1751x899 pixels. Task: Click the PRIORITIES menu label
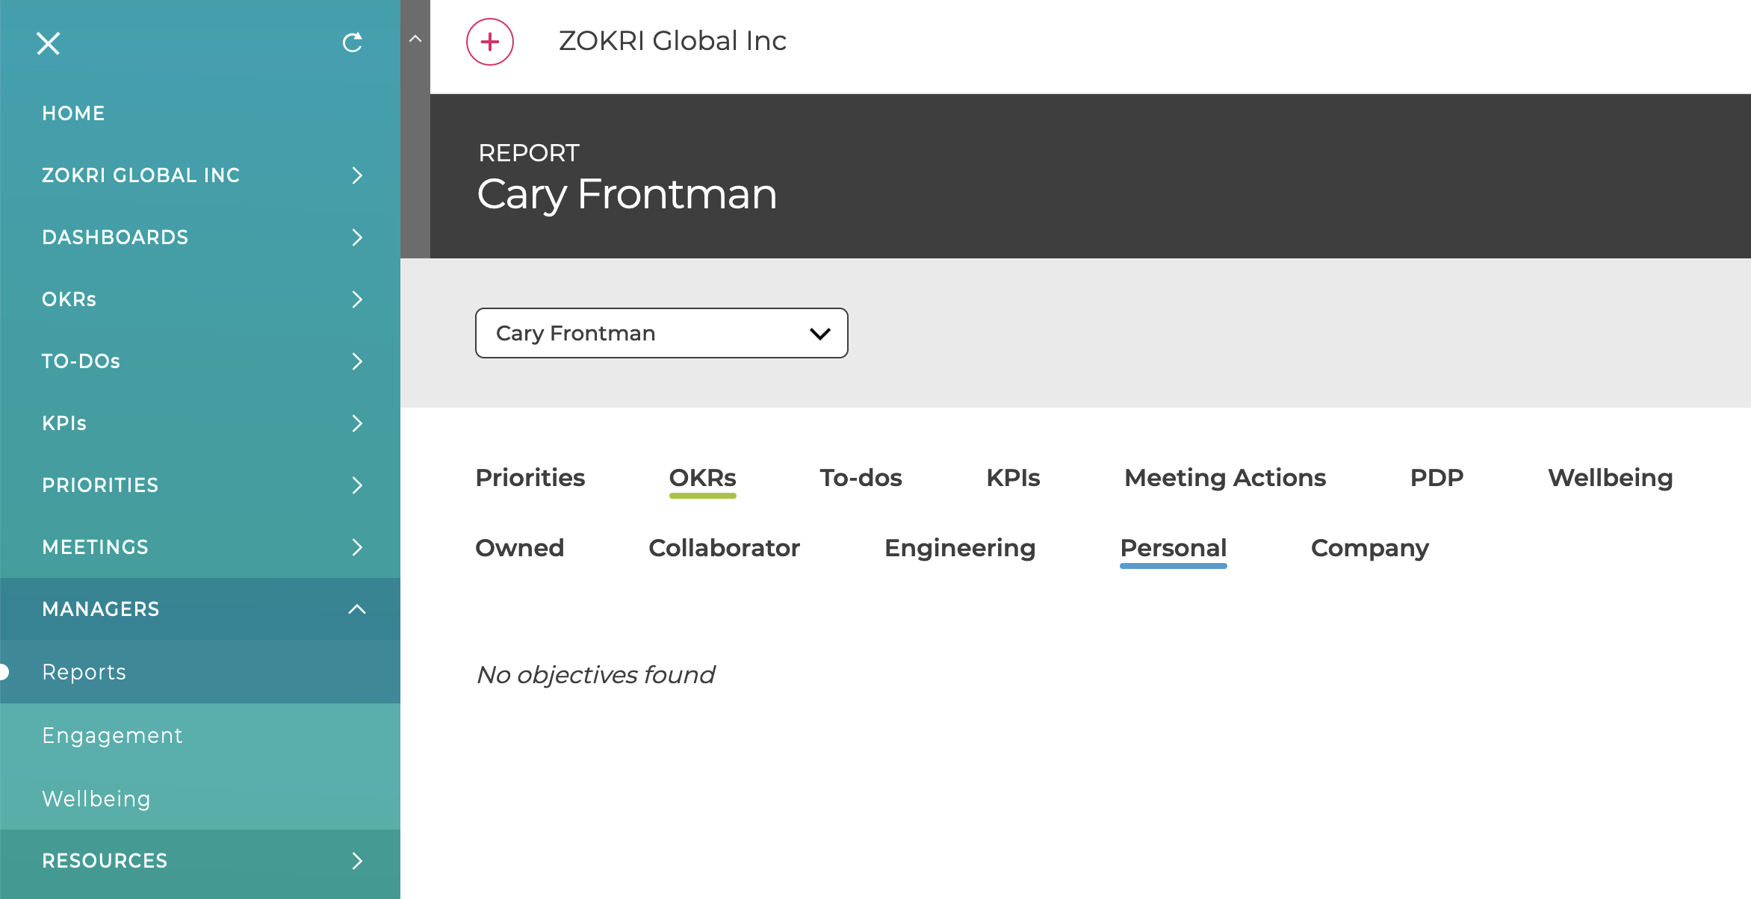tap(100, 485)
